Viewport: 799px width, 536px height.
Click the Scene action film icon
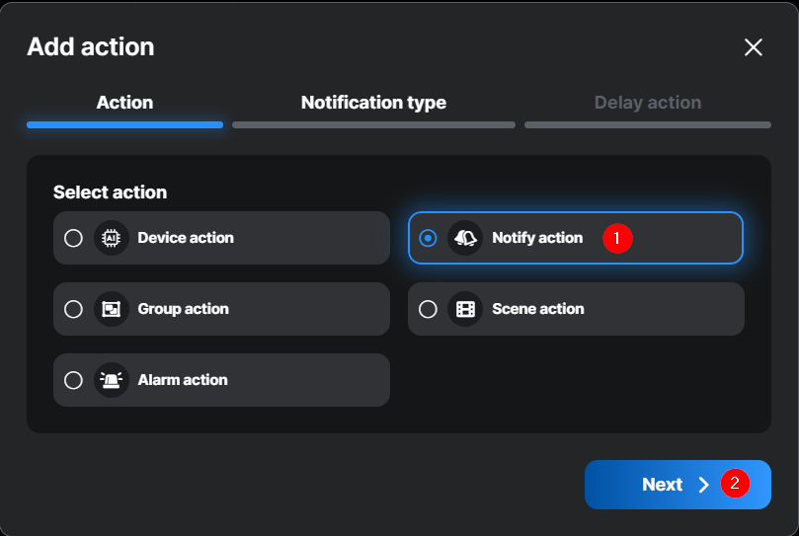(465, 309)
